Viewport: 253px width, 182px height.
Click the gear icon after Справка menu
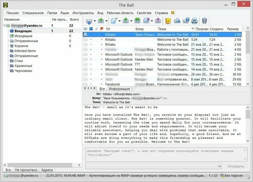173,13
